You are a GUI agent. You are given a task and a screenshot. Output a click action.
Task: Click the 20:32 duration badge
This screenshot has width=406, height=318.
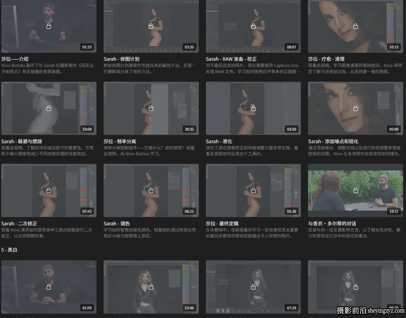[x=189, y=129]
